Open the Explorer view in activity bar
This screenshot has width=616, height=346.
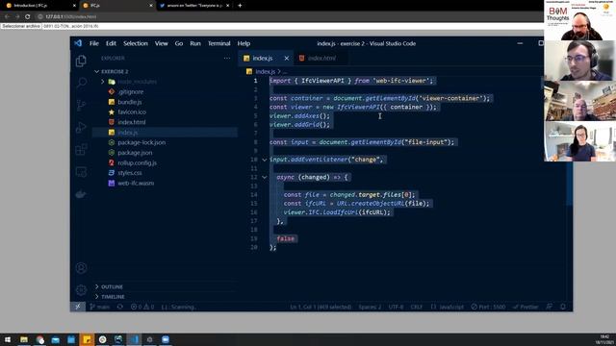pos(81,61)
